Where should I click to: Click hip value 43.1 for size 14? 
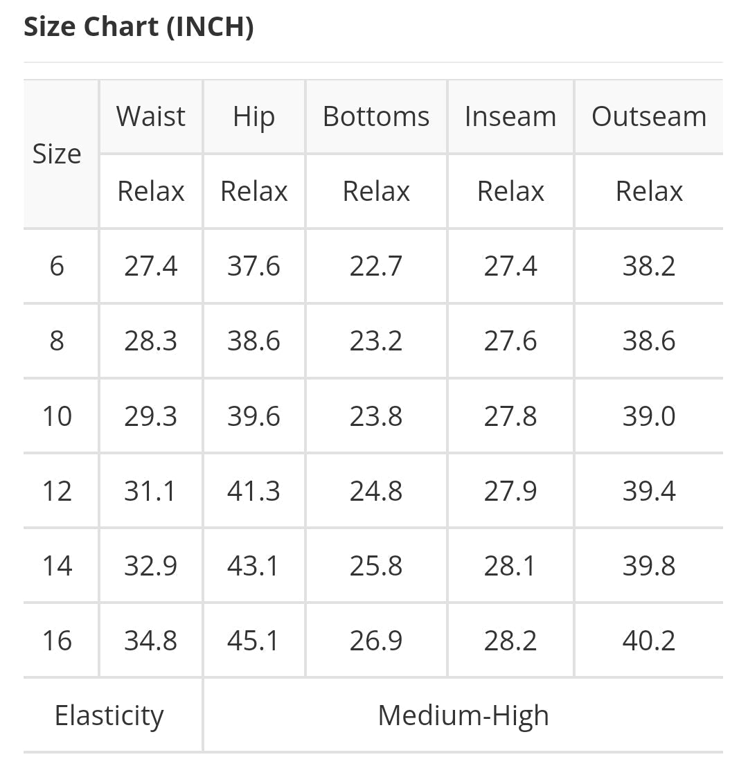[x=253, y=566]
